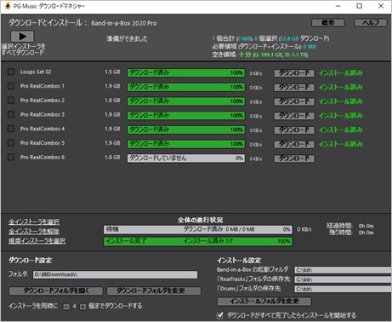Click the download folder path field
Screen dimensions: 392x322
(x=116, y=274)
